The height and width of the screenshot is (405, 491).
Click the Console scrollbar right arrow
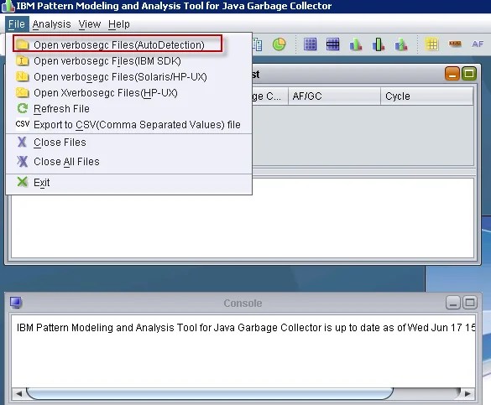click(467, 393)
